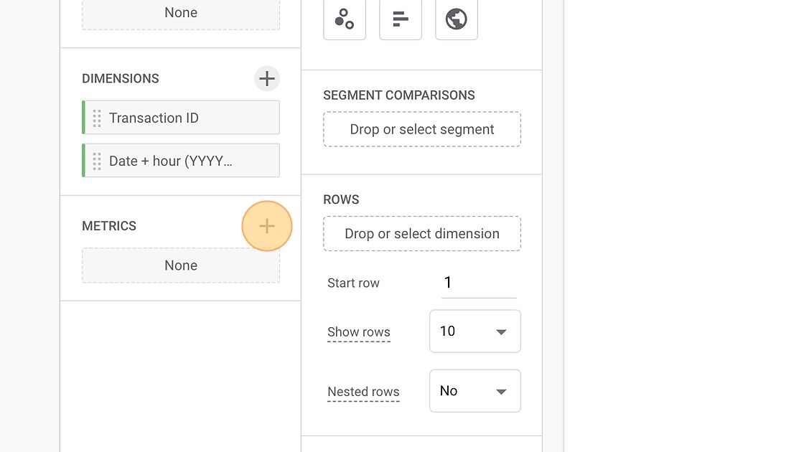Grab the Transaction ID drag handle
Image resolution: width=804 pixels, height=452 pixels.
pos(97,118)
